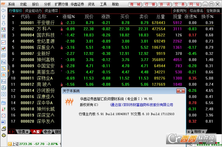222x147 pixels.
Task: Open the stacked news pages sidebar icon
Action: (x=3, y=55)
